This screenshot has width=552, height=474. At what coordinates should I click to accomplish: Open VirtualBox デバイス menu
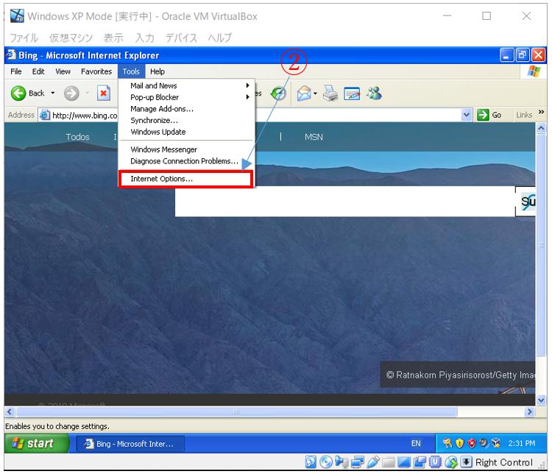[181, 38]
